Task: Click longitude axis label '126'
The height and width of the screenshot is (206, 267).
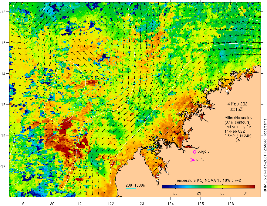Action: (x=231, y=204)
